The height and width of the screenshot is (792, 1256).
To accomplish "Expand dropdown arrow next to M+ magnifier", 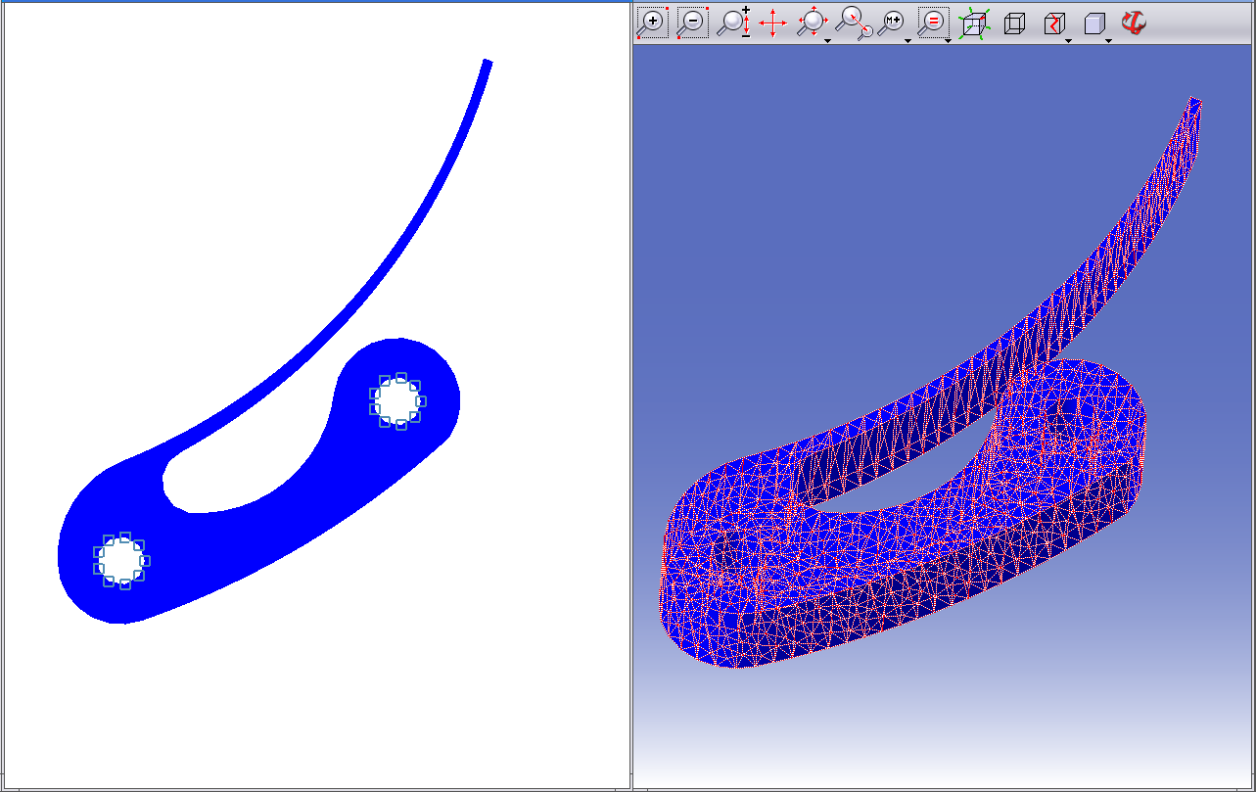I will (908, 41).
